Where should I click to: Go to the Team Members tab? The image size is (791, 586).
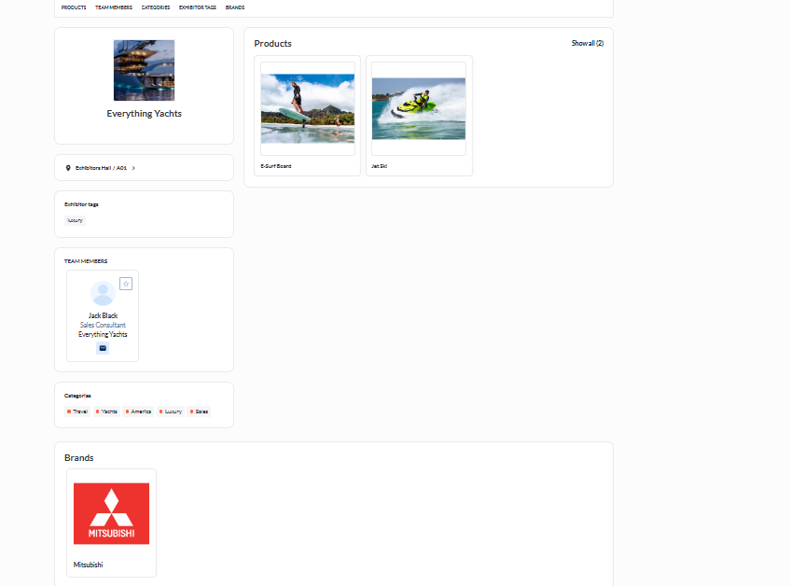click(114, 7)
